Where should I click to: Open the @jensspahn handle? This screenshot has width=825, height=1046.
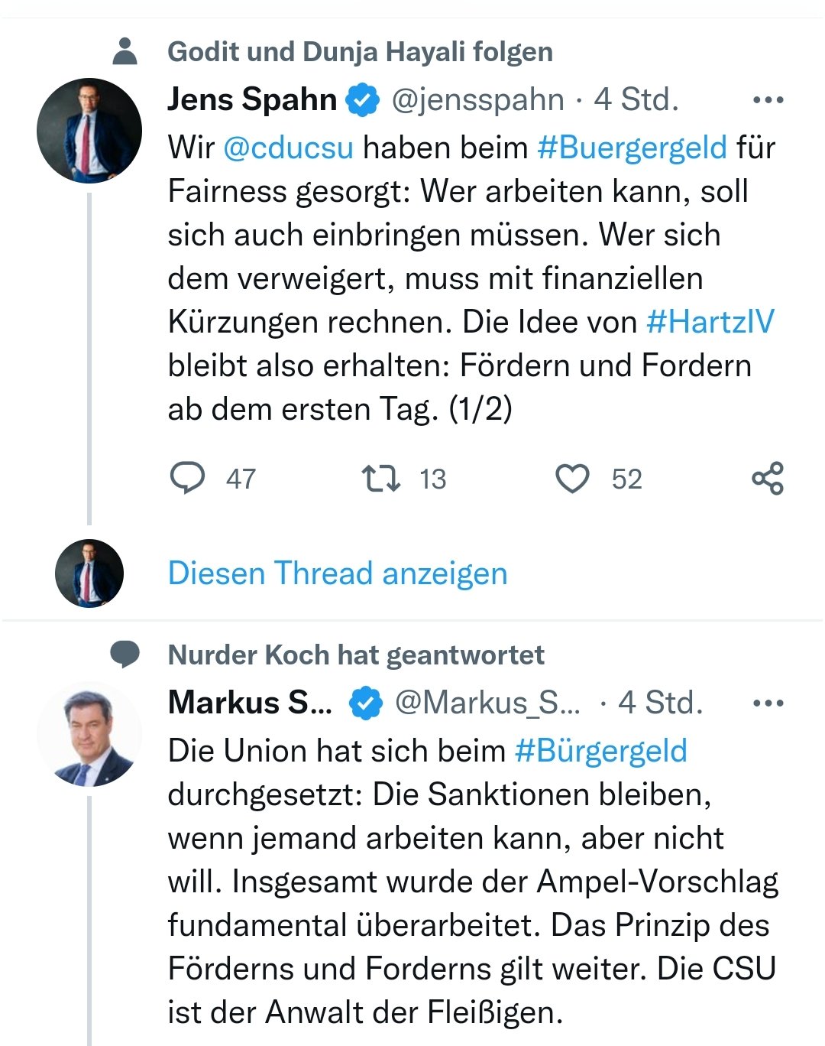pos(477,100)
